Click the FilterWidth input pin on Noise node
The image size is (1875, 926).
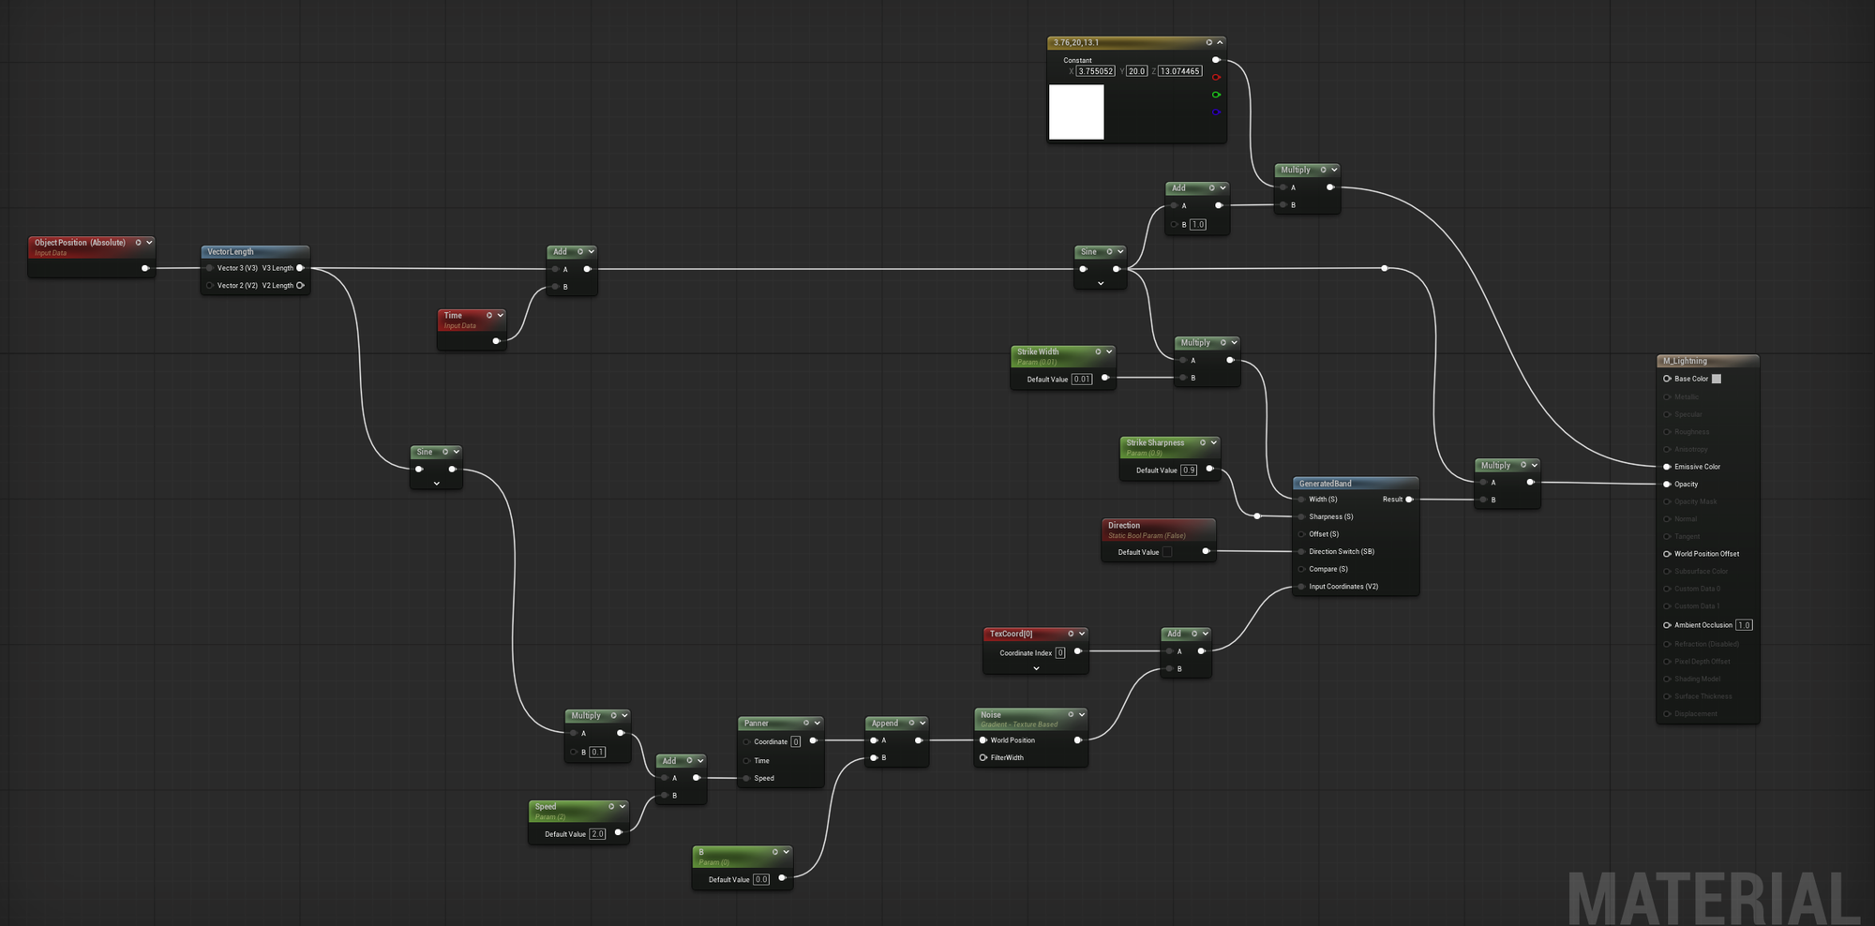[x=982, y=757]
